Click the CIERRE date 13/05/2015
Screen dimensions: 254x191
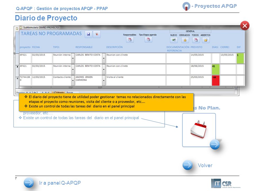click(x=228, y=58)
